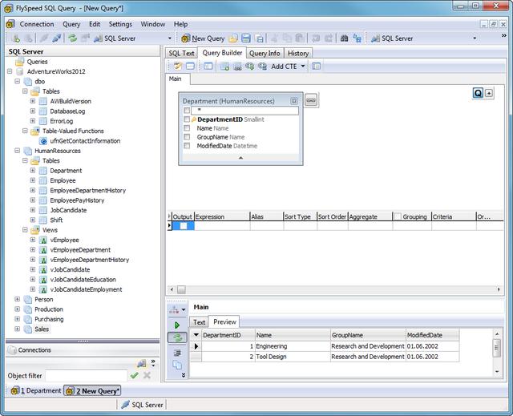The image size is (513, 416).
Task: Check the DepartmentID field checkbox
Action: coord(187,119)
